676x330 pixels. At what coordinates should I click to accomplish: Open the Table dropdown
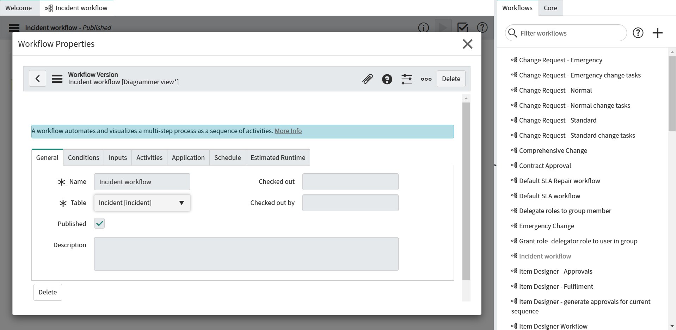(x=142, y=203)
